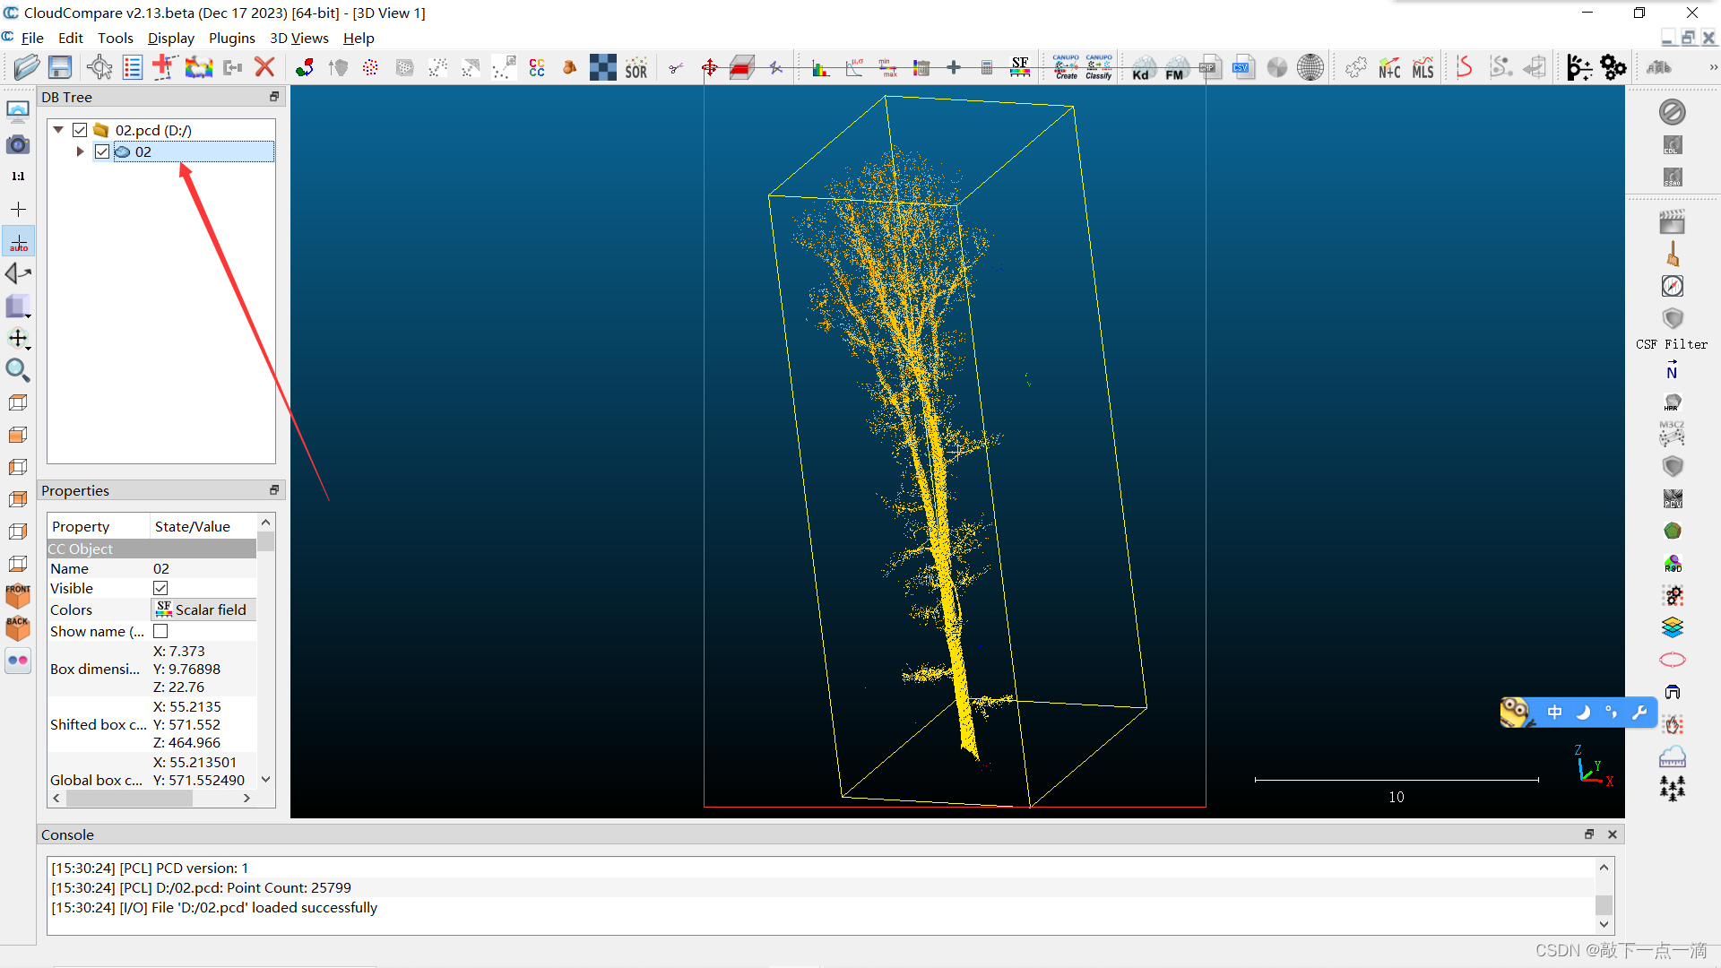Close the Console panel
The height and width of the screenshot is (968, 1721).
click(x=1613, y=834)
